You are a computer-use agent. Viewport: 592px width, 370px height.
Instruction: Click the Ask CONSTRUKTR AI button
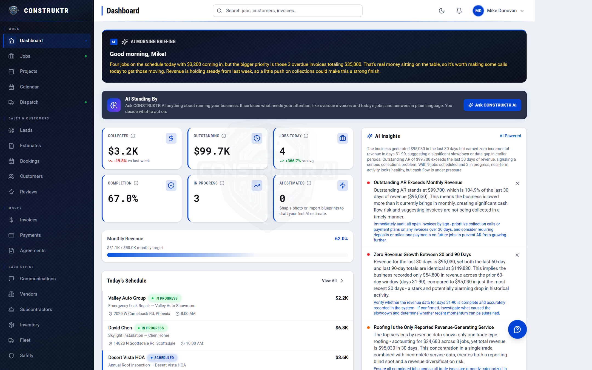click(492, 105)
